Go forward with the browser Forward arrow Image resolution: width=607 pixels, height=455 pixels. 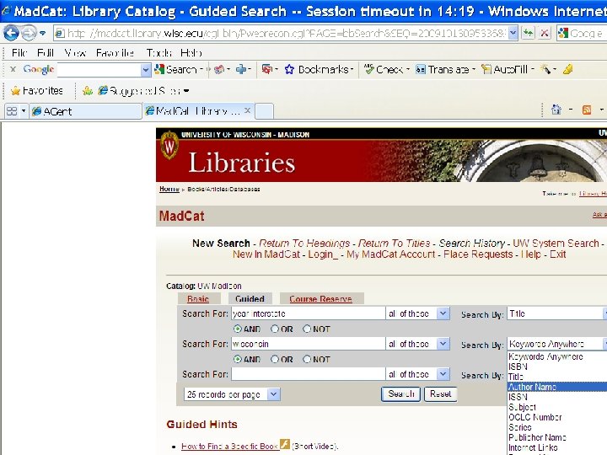click(29, 33)
